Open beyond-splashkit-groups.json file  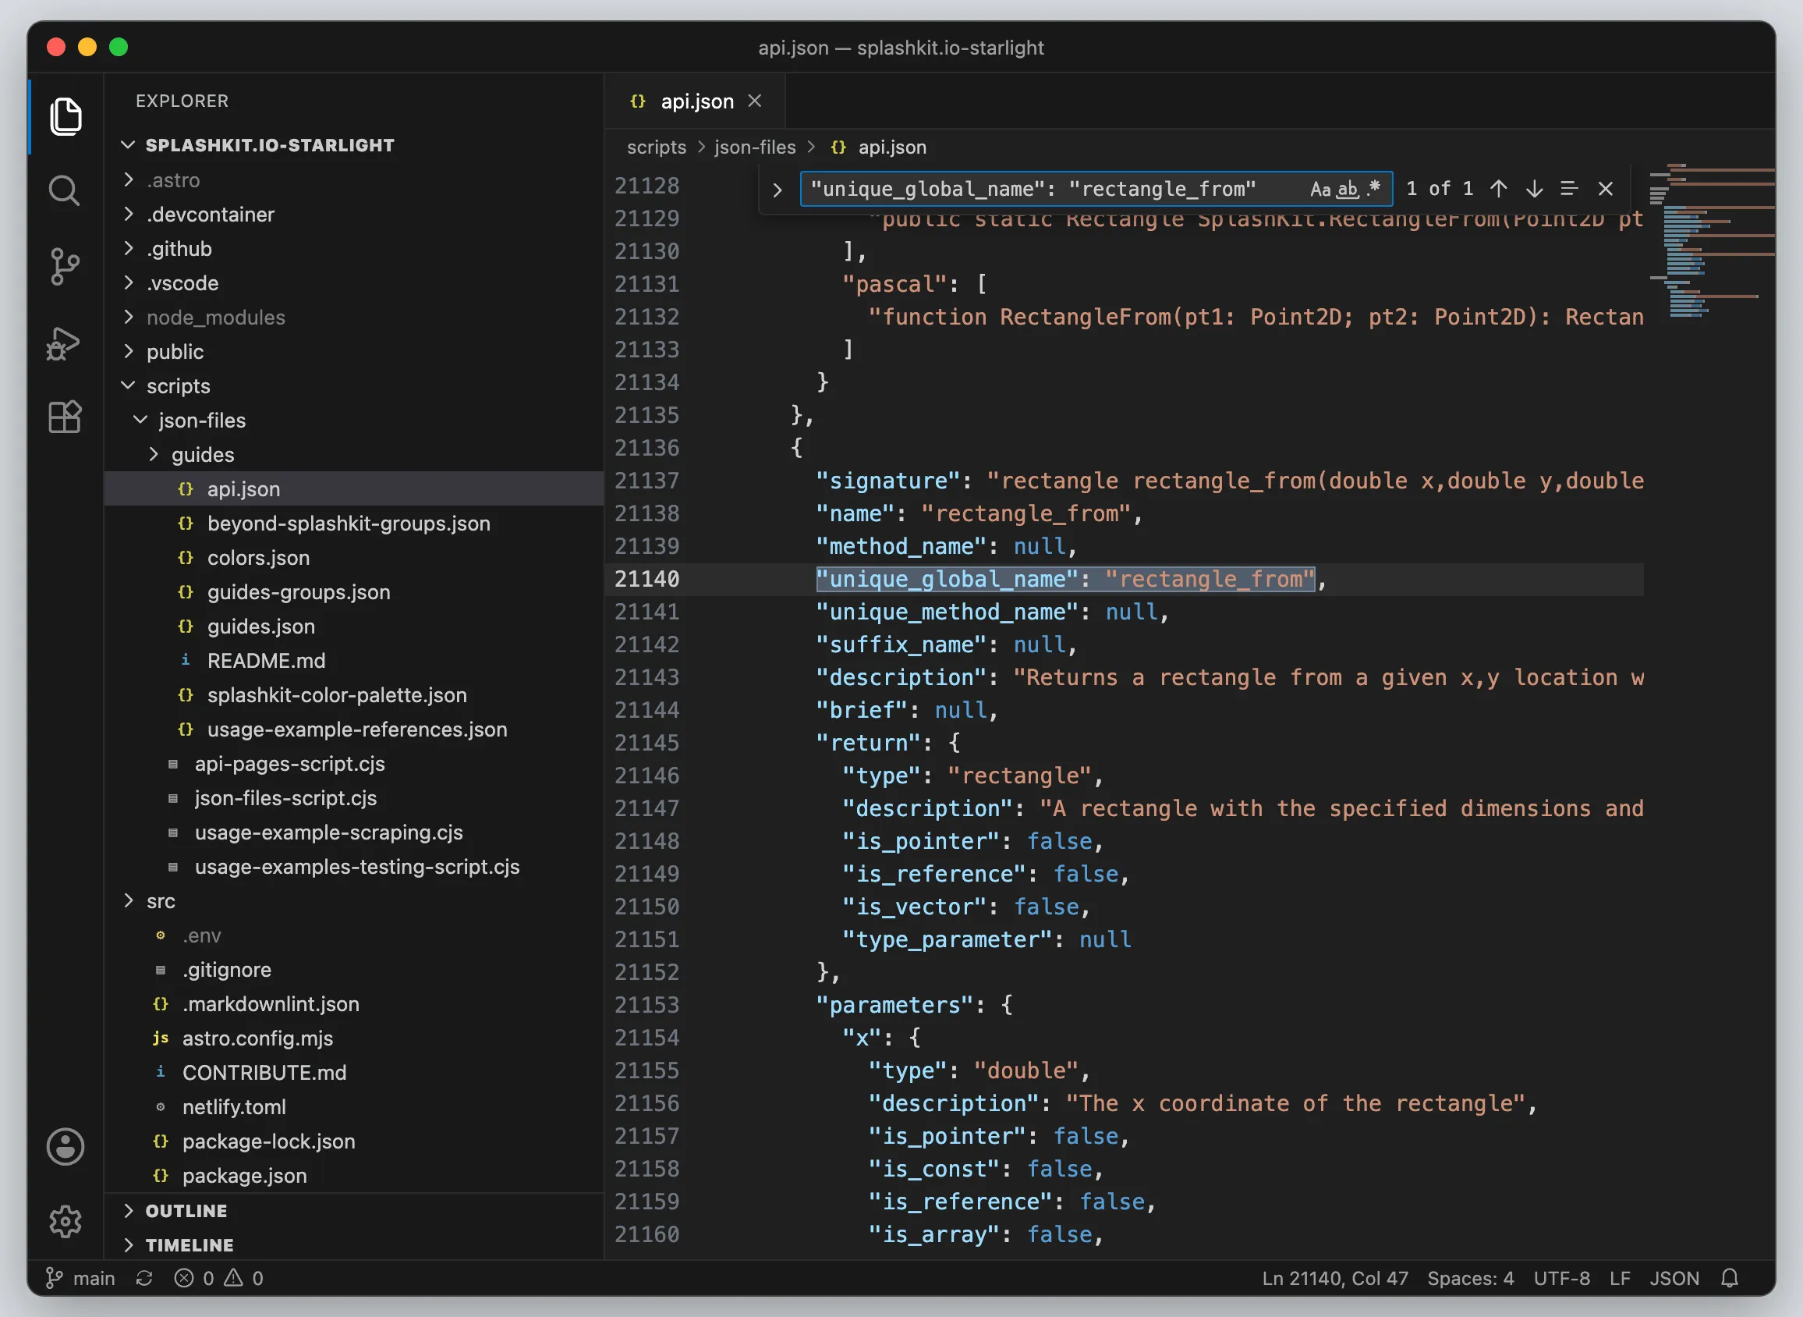[355, 523]
